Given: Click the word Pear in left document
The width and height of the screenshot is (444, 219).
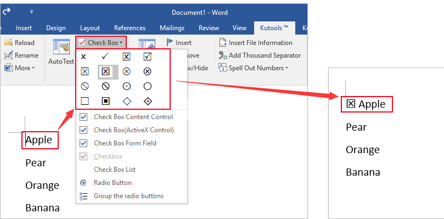Looking at the screenshot, I should (36, 163).
